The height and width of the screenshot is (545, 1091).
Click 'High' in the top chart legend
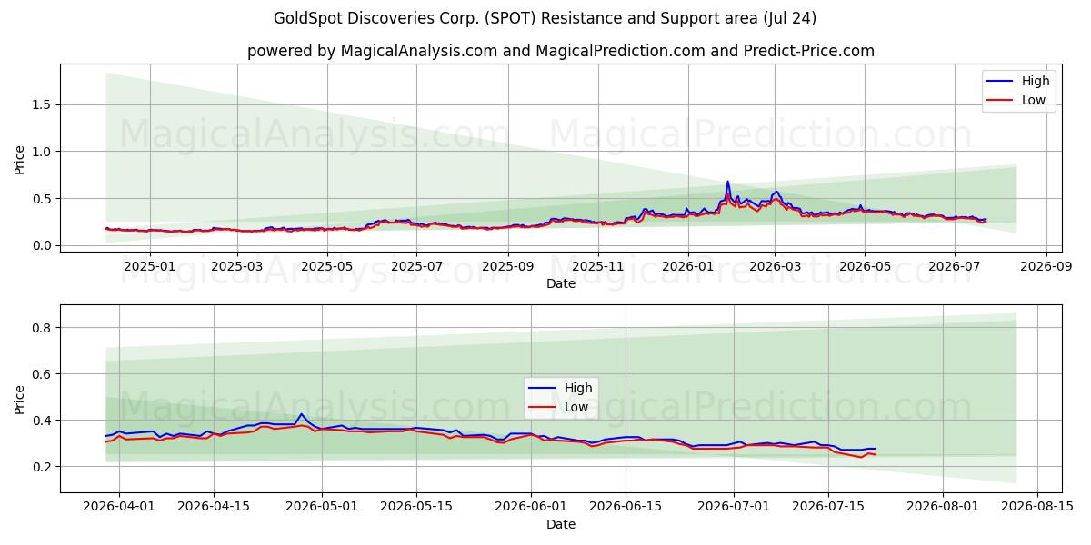1036,81
